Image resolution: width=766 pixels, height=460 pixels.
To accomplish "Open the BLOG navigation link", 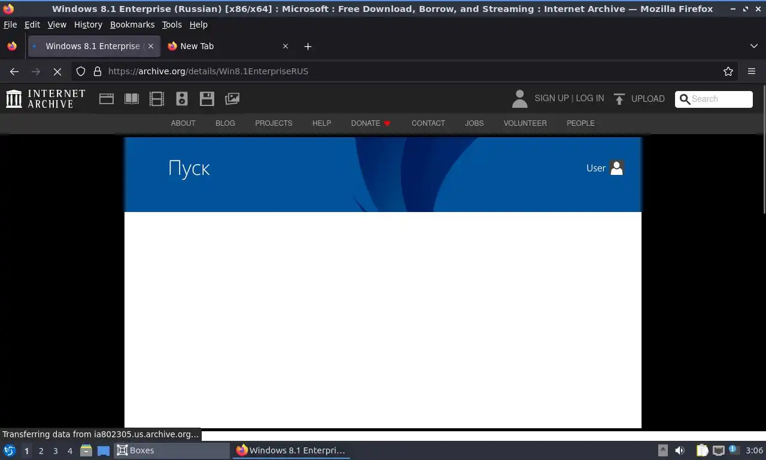I will tap(225, 123).
